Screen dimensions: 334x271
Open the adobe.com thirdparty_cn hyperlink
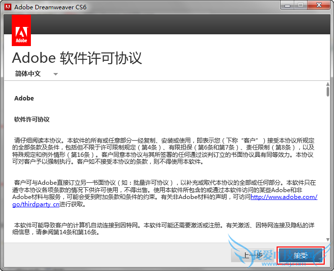click(x=284, y=197)
